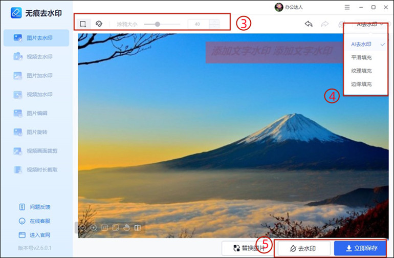Open 在线客服 support
394x258 pixels.
pyautogui.click(x=35, y=221)
